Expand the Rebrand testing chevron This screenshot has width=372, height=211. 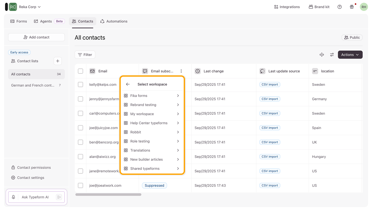pyautogui.click(x=178, y=105)
